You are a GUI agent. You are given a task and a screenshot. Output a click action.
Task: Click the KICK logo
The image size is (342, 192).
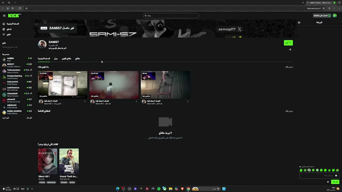(x=14, y=16)
